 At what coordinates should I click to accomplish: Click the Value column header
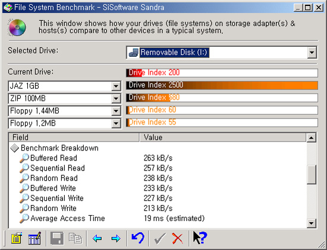223,137
